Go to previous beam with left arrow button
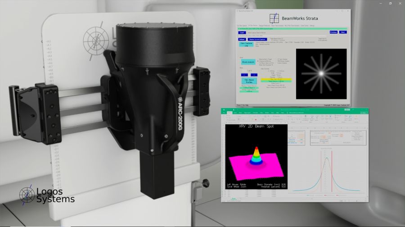This screenshot has width=405, height=227. pos(244,75)
